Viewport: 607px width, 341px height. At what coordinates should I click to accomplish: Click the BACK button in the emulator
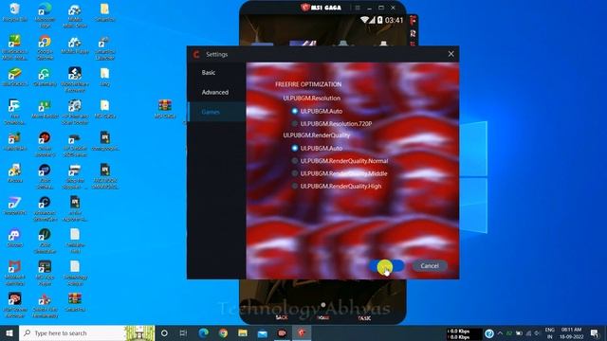point(282,317)
